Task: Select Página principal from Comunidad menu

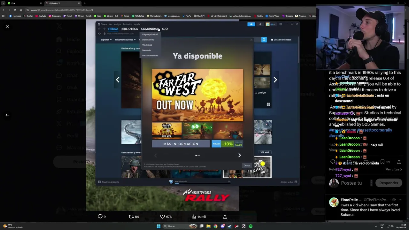Action: (150, 34)
